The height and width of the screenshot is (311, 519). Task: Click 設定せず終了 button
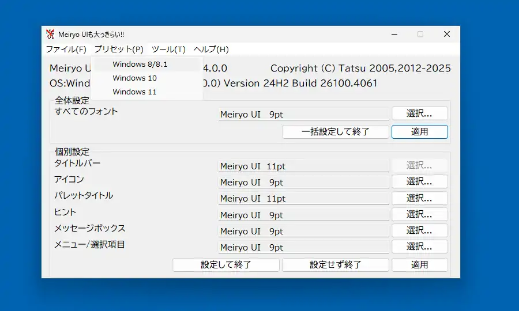(335, 265)
